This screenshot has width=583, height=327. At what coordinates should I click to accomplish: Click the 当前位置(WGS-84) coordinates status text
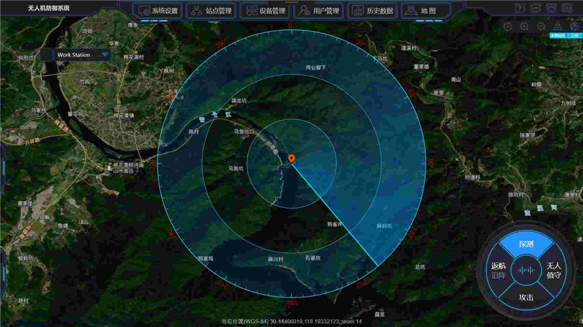click(x=291, y=321)
